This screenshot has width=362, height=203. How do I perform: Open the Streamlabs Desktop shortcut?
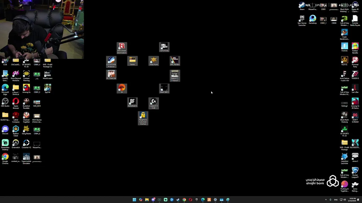point(5,145)
